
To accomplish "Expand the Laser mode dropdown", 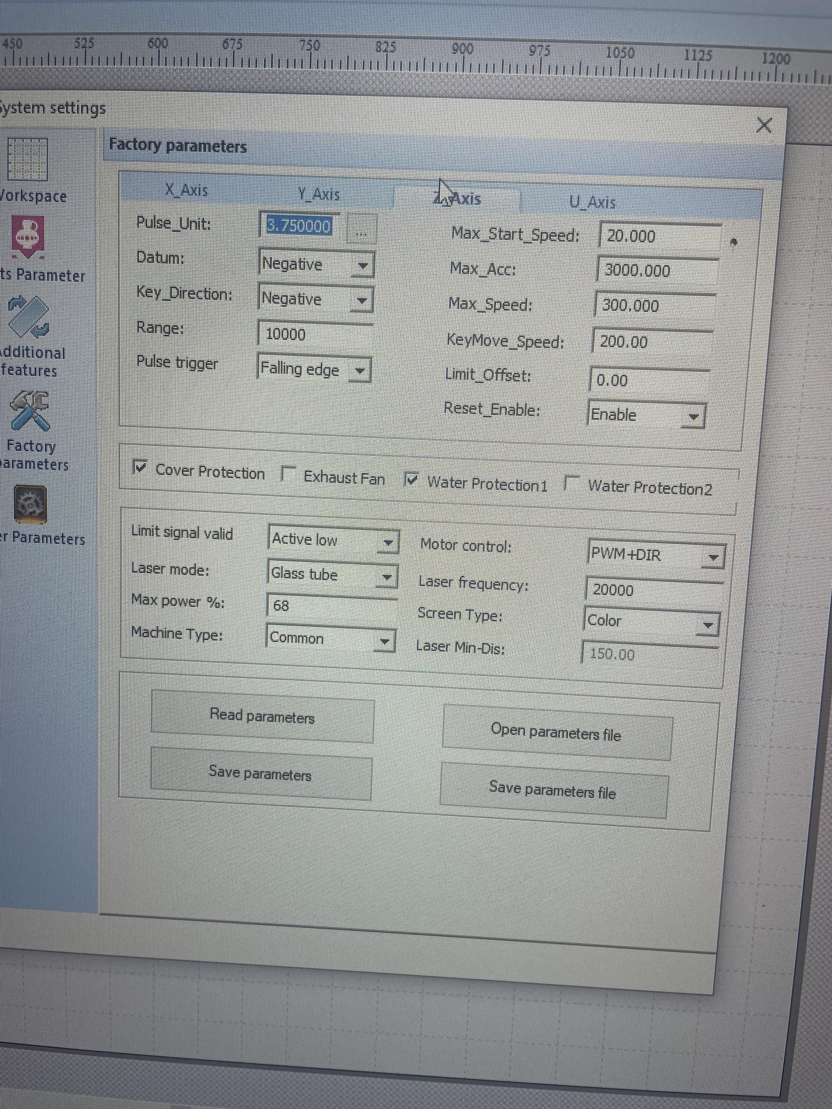I will [x=386, y=577].
